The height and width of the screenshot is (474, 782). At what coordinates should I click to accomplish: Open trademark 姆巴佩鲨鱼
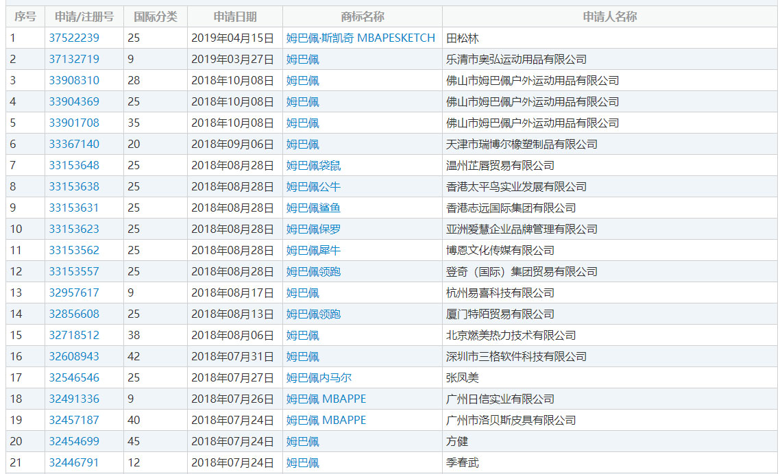point(313,208)
